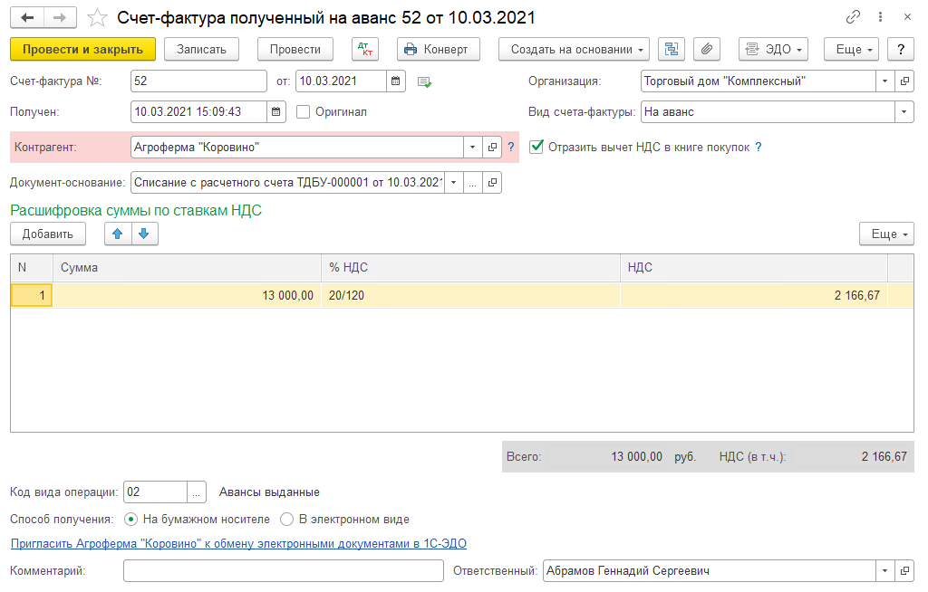Screen dimensions: 928x592
Task: Open the ЭДО menu
Action: click(773, 49)
